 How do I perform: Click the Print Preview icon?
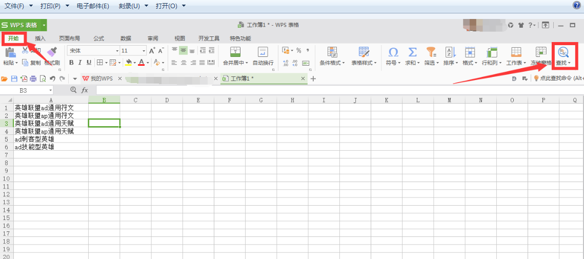point(43,78)
